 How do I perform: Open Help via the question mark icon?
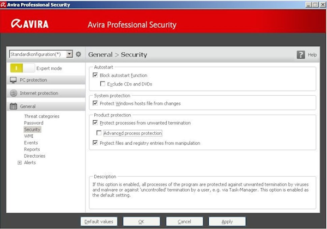pyautogui.click(x=300, y=55)
